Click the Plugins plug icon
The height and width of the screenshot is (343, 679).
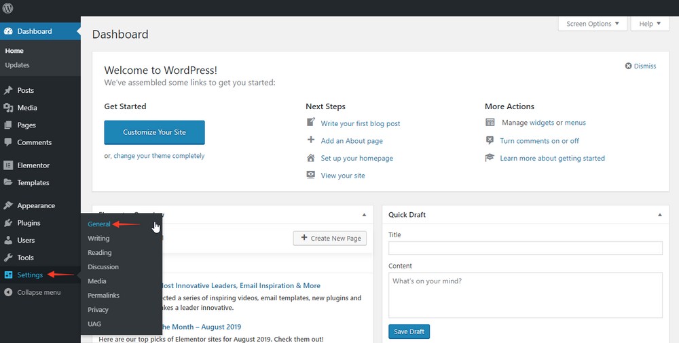point(7,223)
